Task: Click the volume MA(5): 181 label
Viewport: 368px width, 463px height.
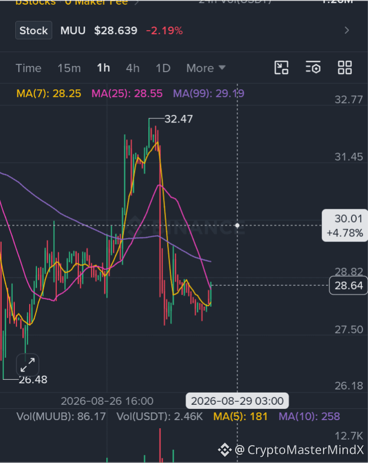Action: coord(240,417)
